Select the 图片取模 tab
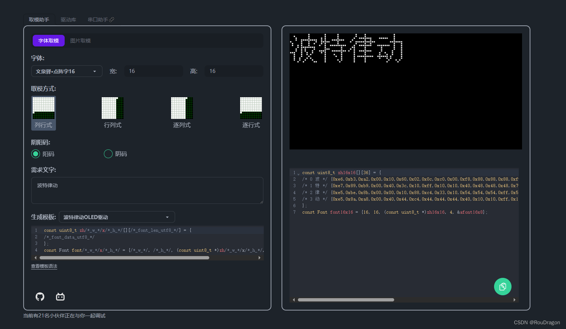This screenshot has width=566, height=329. [x=81, y=41]
